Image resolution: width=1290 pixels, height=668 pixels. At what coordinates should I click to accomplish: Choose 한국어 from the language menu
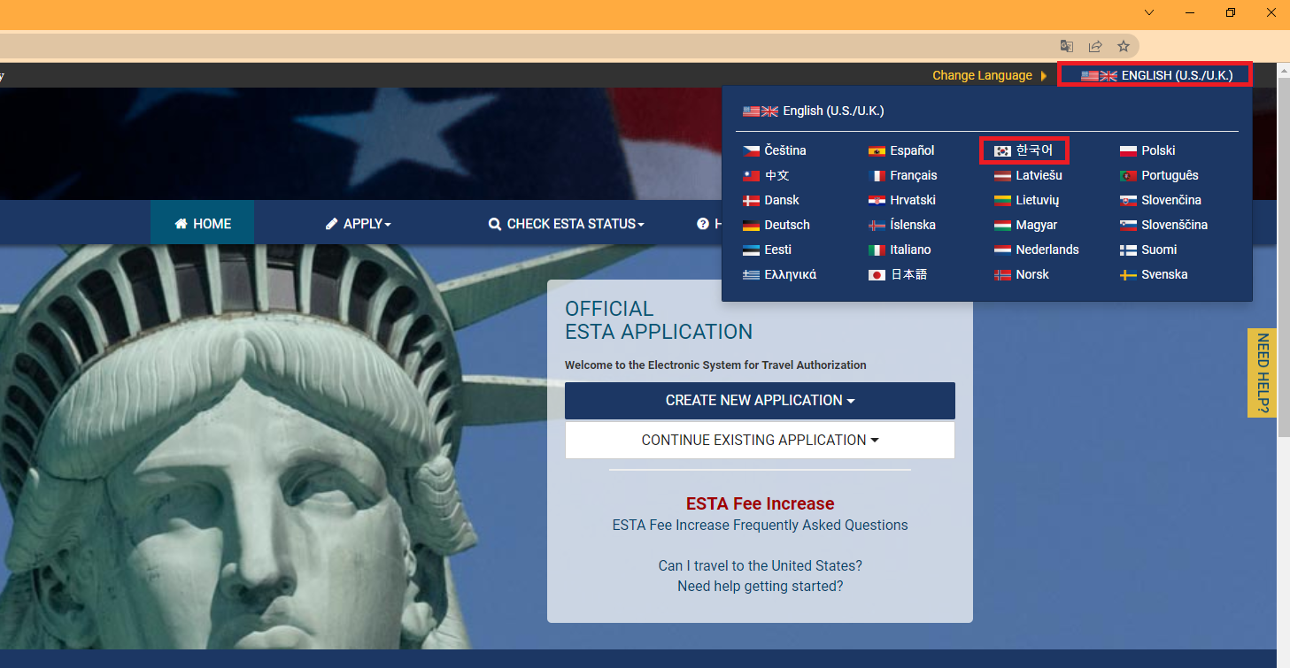click(x=1024, y=150)
